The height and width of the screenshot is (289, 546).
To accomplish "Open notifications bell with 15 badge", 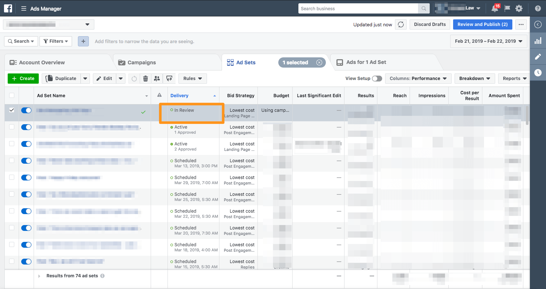I will pos(495,8).
